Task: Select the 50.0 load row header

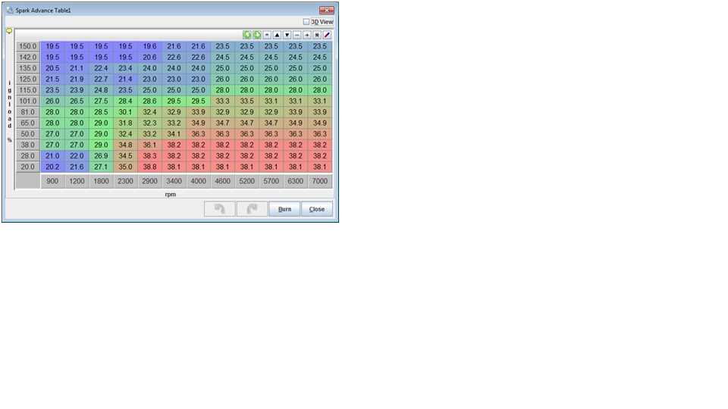Action: (28, 134)
